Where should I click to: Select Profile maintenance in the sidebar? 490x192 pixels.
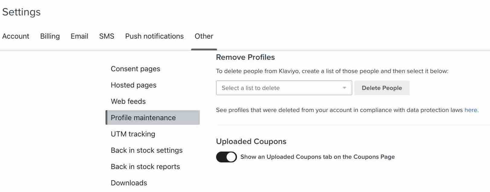coord(144,118)
